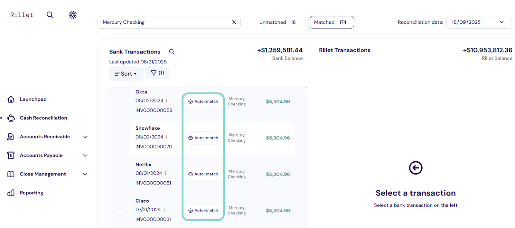Expand the Accounts Payable chevron
This screenshot has width=515, height=228.
click(x=85, y=156)
